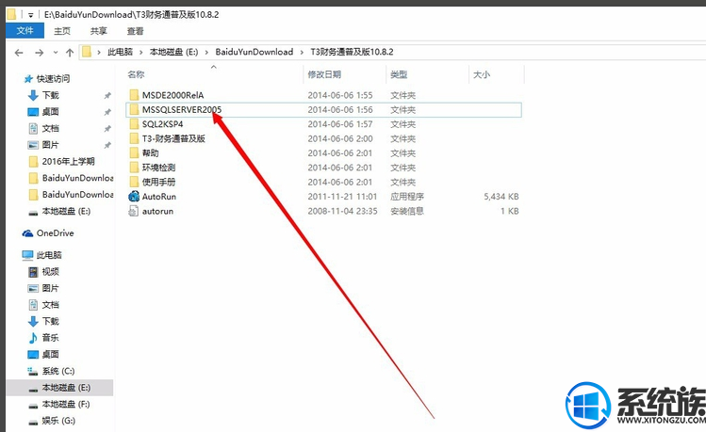Open the 2016年上学期 folder in sidebar

point(68,161)
